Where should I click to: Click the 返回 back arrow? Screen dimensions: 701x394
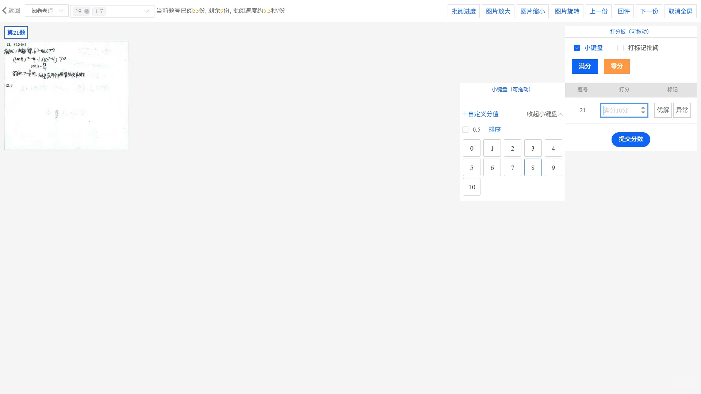(11, 10)
